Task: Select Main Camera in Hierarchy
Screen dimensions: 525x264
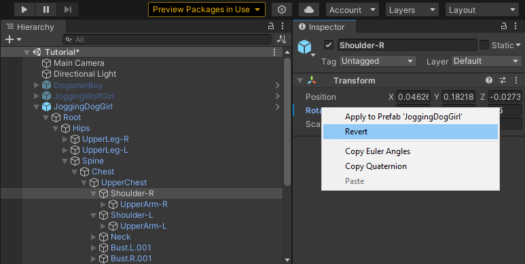Action: [x=79, y=63]
